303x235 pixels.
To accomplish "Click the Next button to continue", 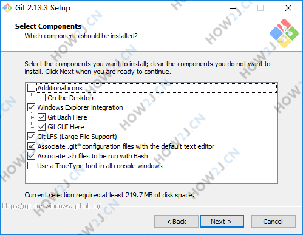I will click(222, 222).
